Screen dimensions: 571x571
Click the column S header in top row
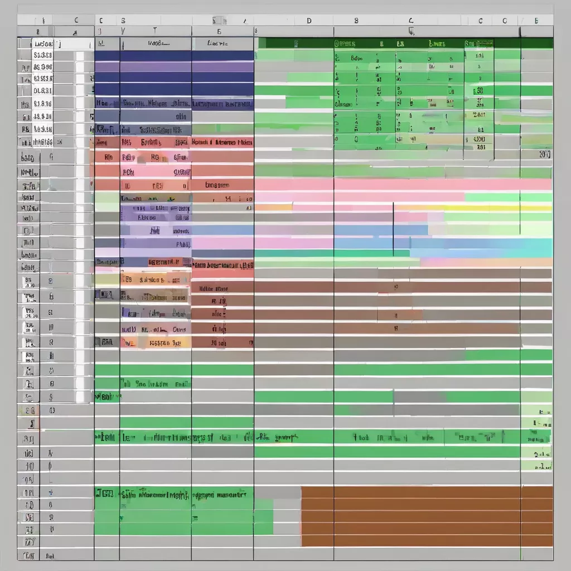(123, 21)
